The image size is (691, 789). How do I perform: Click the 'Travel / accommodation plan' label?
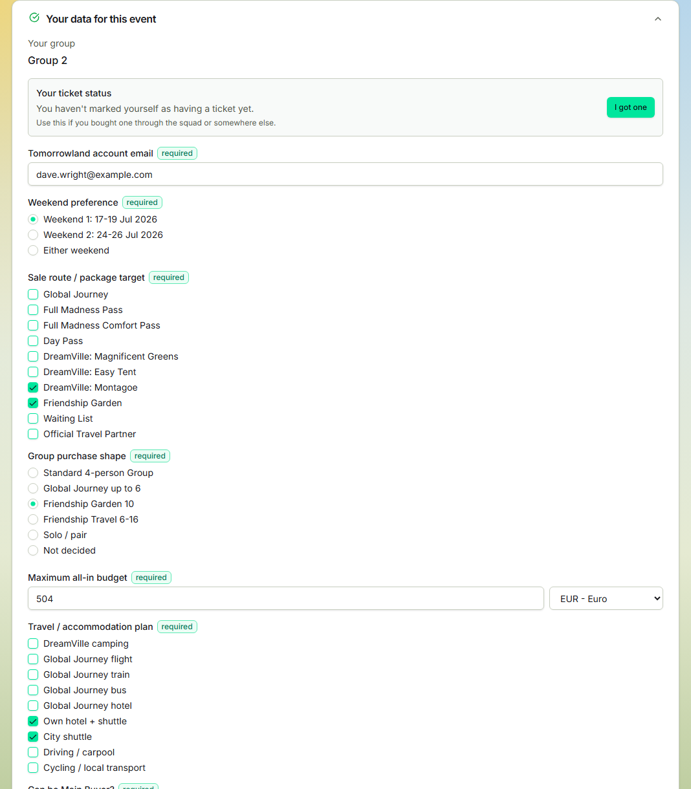coord(91,627)
